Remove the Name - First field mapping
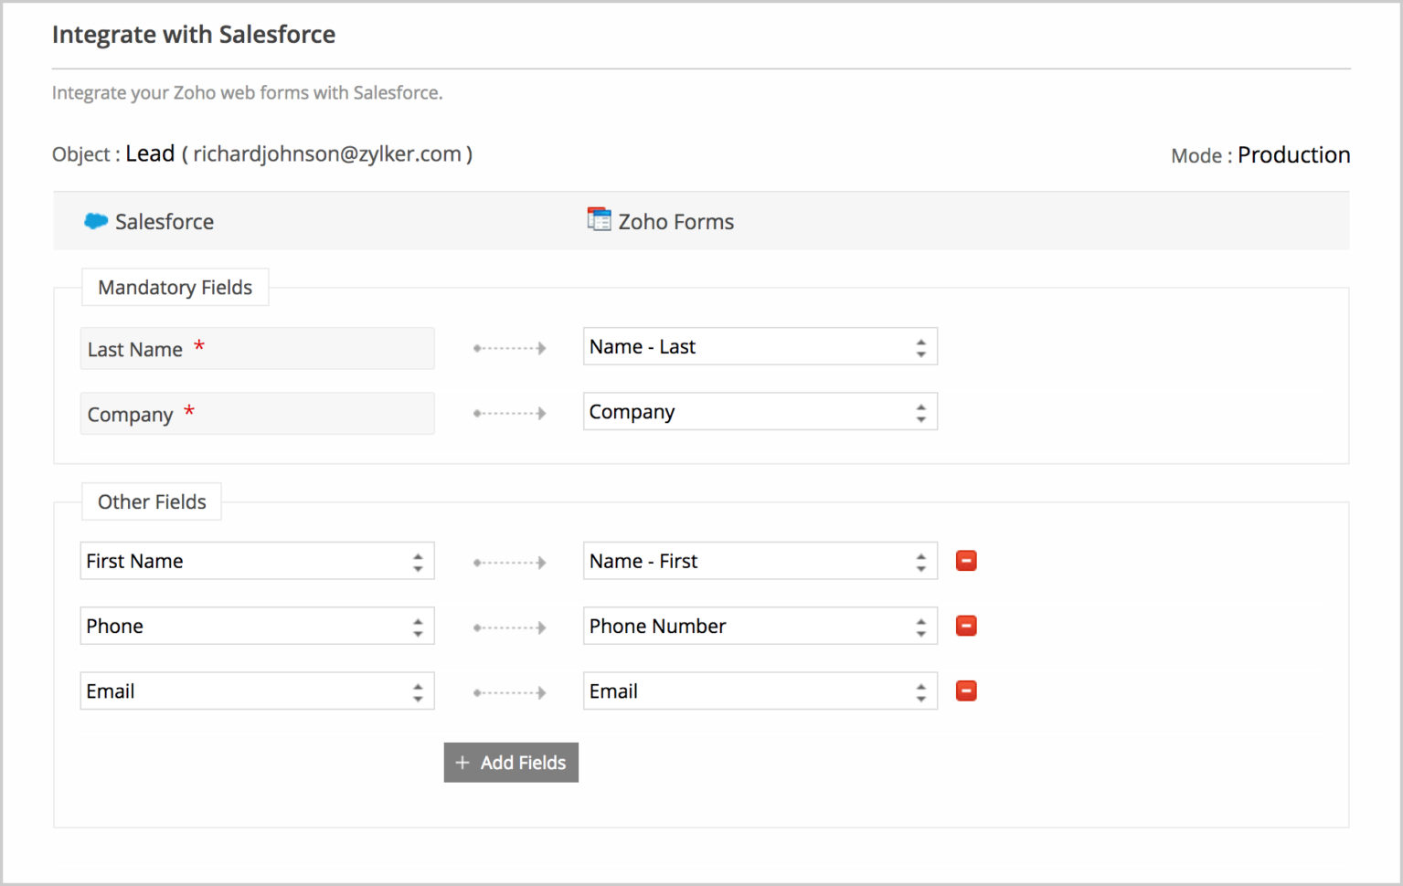 [965, 560]
